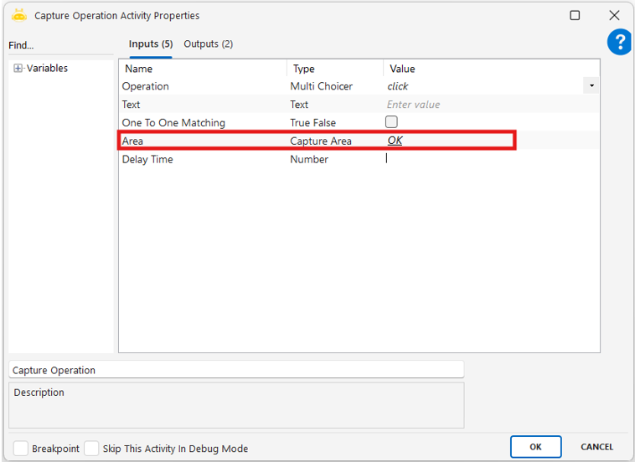The width and height of the screenshot is (635, 462).
Task: Click the Find search field
Action: tap(59, 46)
